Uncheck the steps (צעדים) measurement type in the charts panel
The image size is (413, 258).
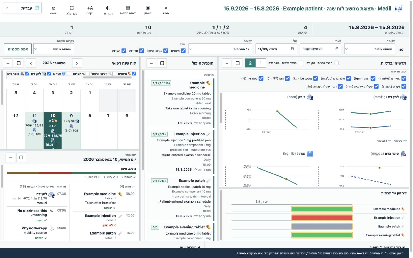click(x=404, y=86)
